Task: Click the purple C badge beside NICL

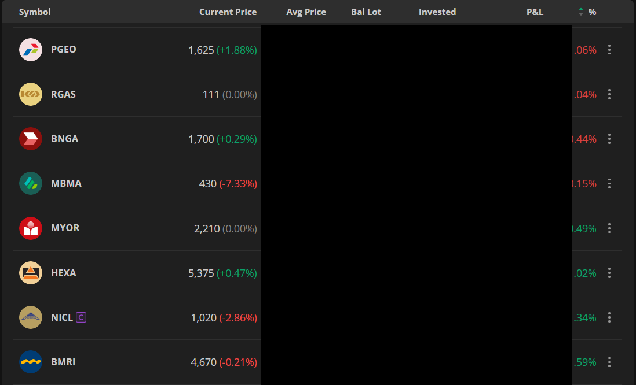Action: click(81, 317)
